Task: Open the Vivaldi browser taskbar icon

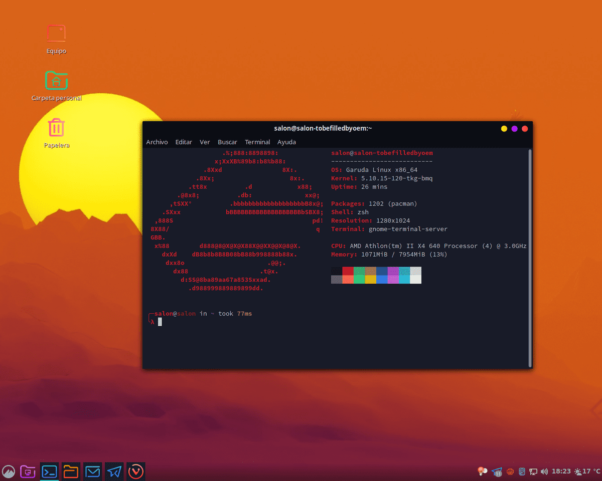Action: [x=135, y=471]
